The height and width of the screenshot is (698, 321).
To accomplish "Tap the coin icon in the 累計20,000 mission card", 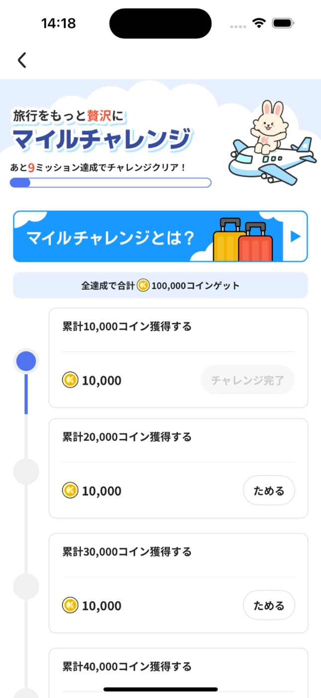I will click(71, 491).
